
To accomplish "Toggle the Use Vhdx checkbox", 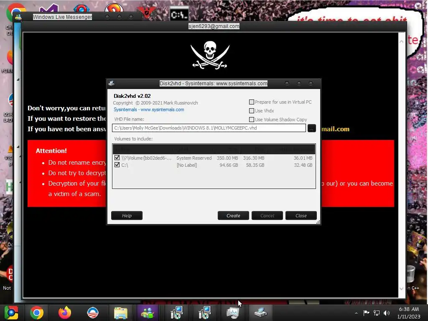I will click(x=252, y=111).
